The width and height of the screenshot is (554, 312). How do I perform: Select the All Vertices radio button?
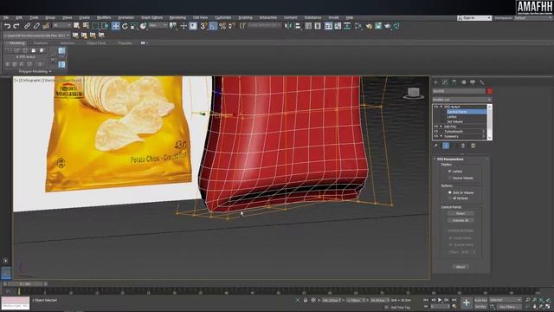pos(450,198)
